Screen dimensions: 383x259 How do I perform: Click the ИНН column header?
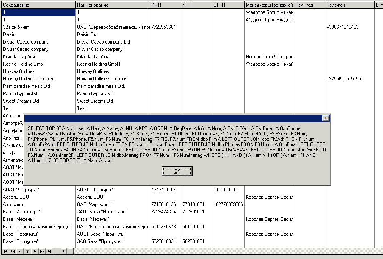[x=165, y=5]
